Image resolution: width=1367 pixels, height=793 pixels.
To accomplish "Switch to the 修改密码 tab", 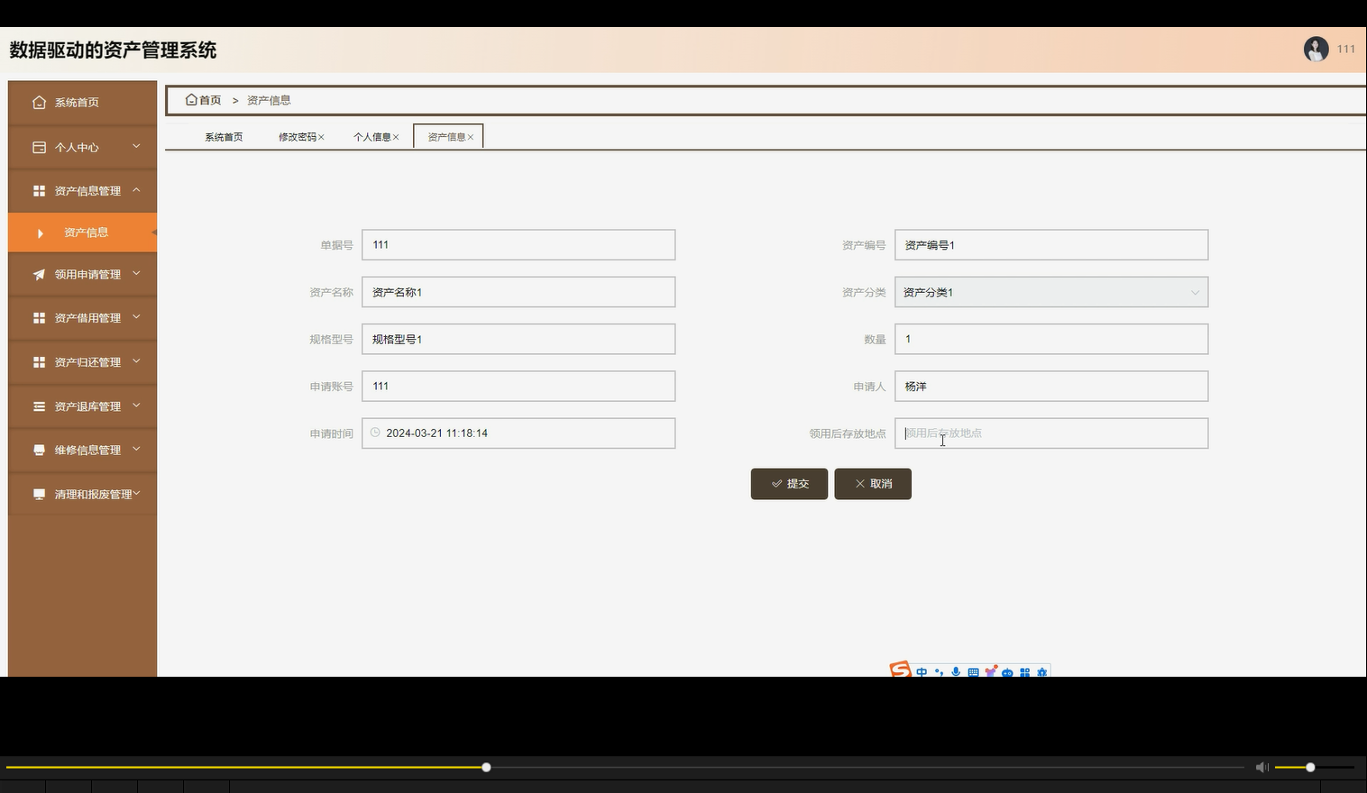I will [x=298, y=137].
